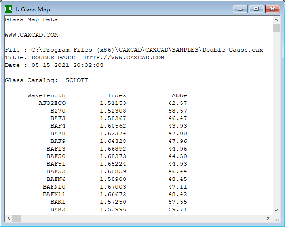Click Abbe value 59.71
Image resolution: width=285 pixels, height=227 pixels.
pos(178,209)
